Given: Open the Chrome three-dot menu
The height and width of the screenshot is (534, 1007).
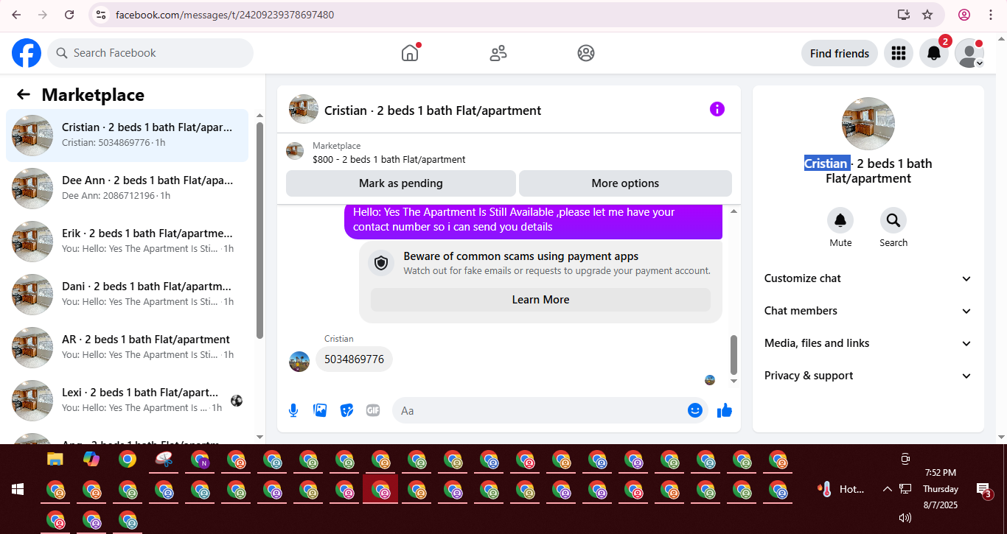Looking at the screenshot, I should click(x=991, y=15).
